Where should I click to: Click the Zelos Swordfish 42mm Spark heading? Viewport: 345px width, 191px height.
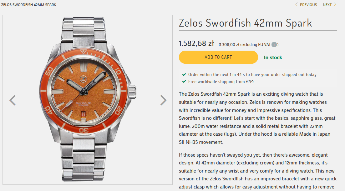click(x=245, y=23)
